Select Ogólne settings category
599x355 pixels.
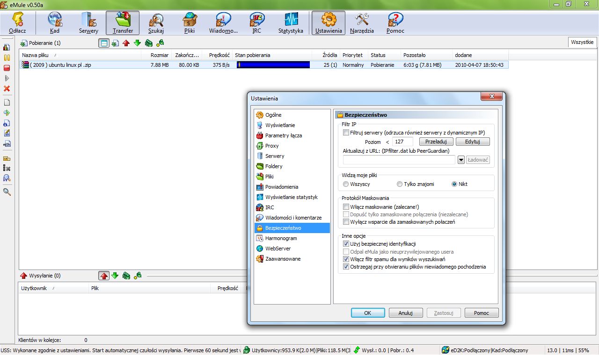292,115
